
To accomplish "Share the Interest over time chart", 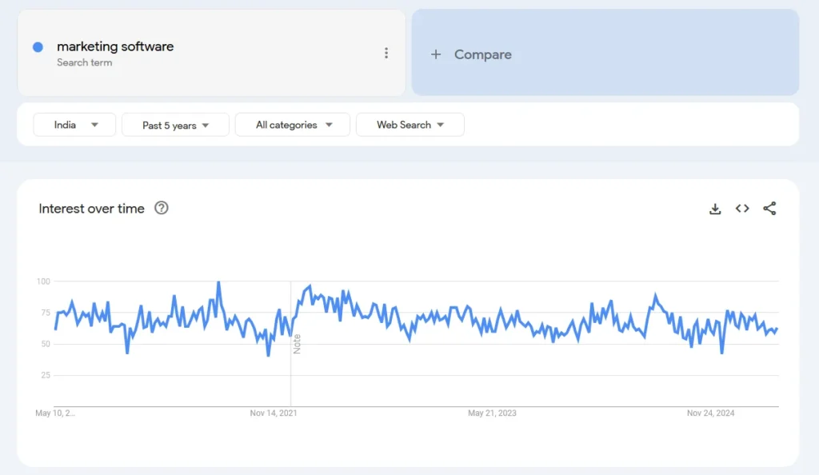I will (x=769, y=209).
